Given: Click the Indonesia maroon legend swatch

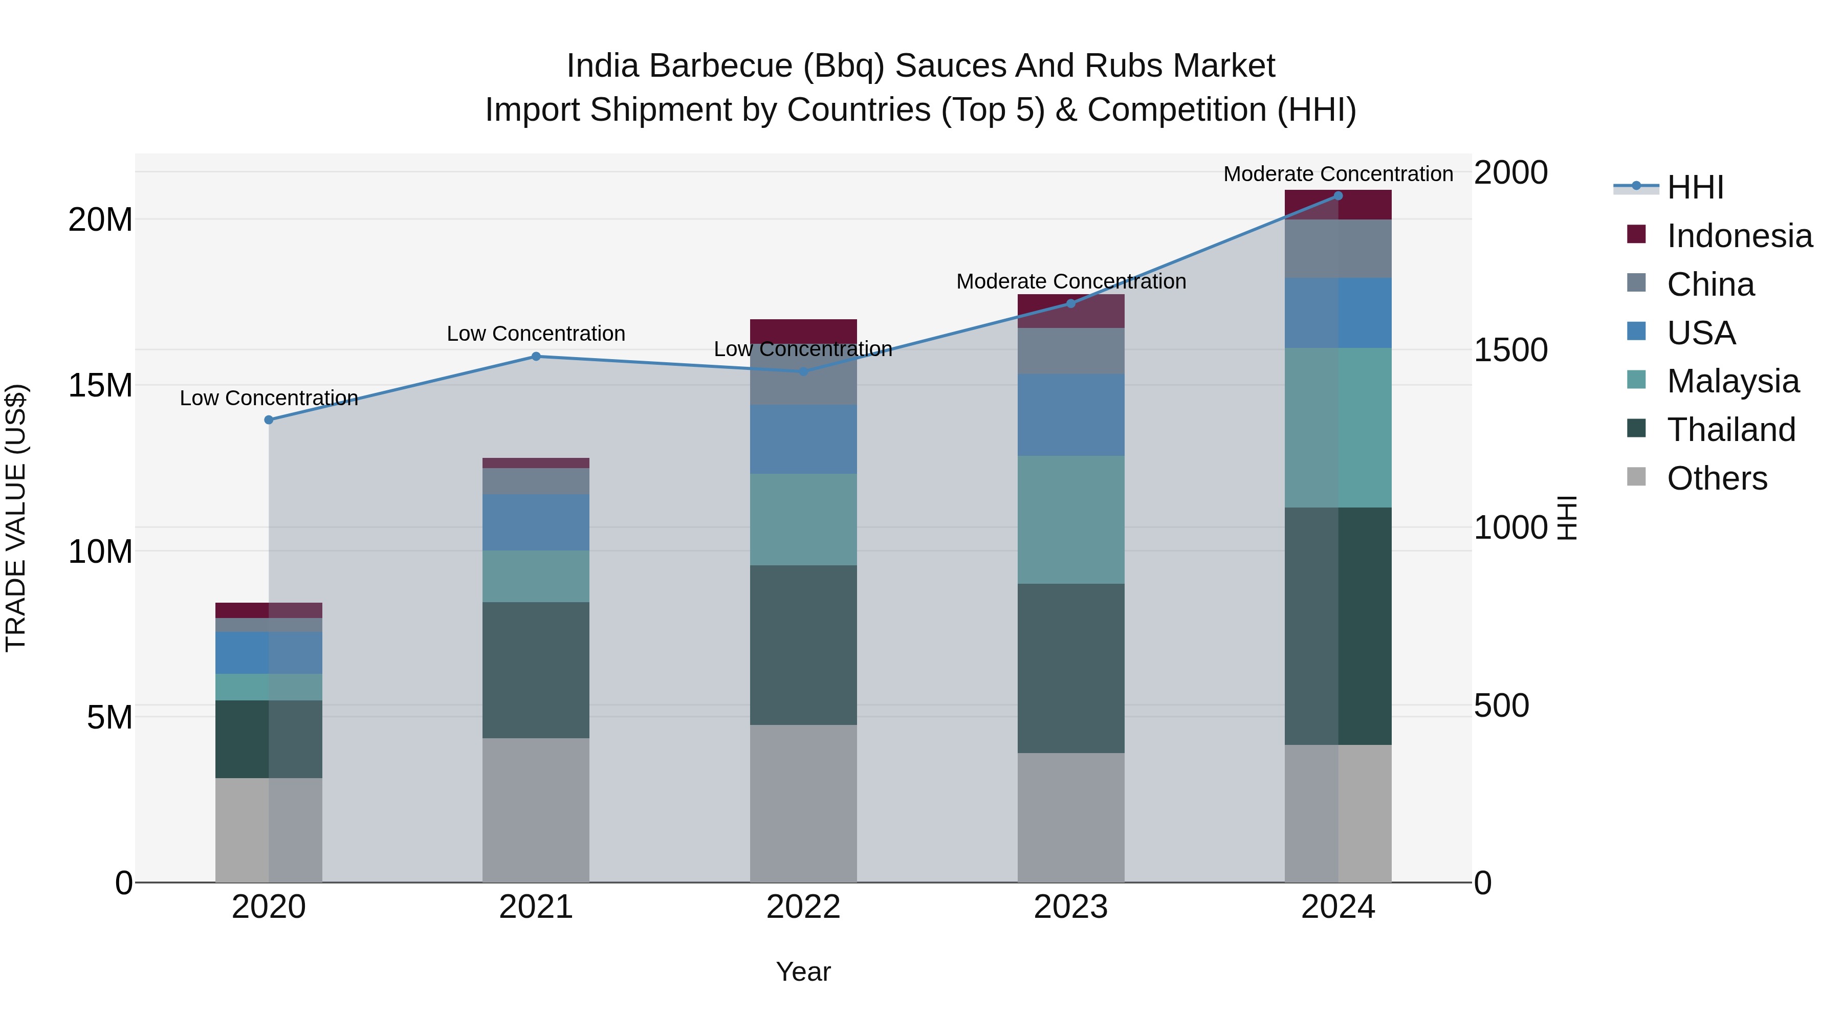Looking at the screenshot, I should (x=1636, y=234).
